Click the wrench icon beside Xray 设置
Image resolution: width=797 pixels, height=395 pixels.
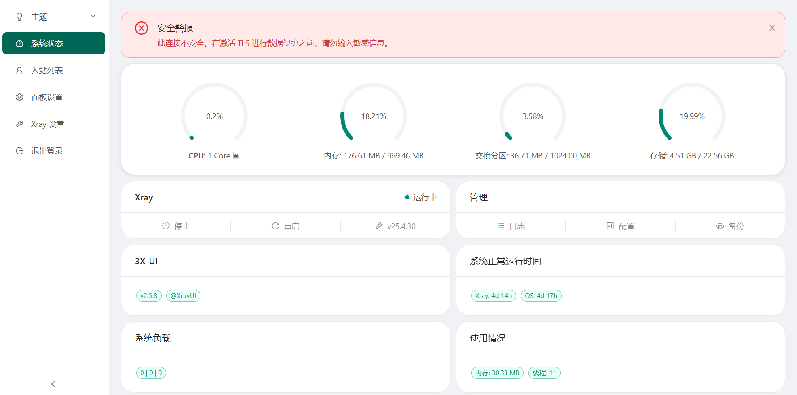[x=19, y=124]
